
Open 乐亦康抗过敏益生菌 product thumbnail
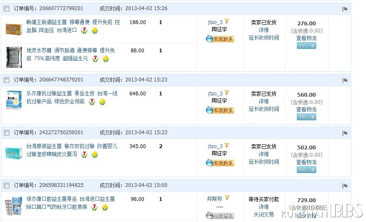(x=14, y=100)
